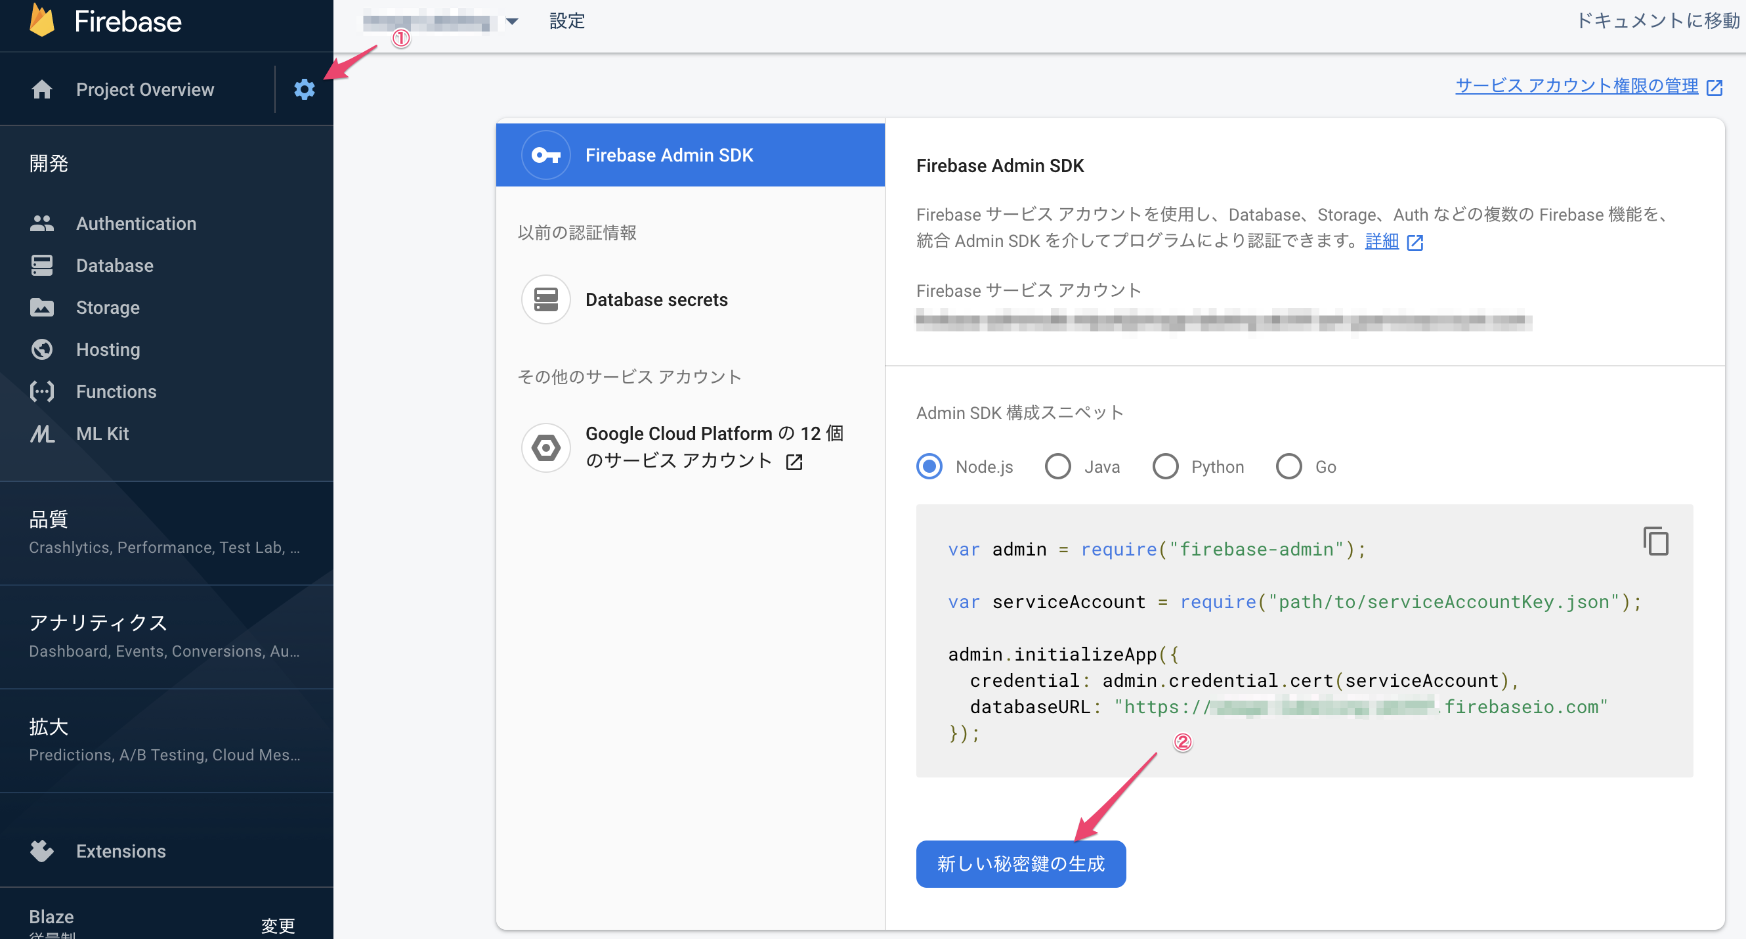Switch to the Database secrets tab

656,299
